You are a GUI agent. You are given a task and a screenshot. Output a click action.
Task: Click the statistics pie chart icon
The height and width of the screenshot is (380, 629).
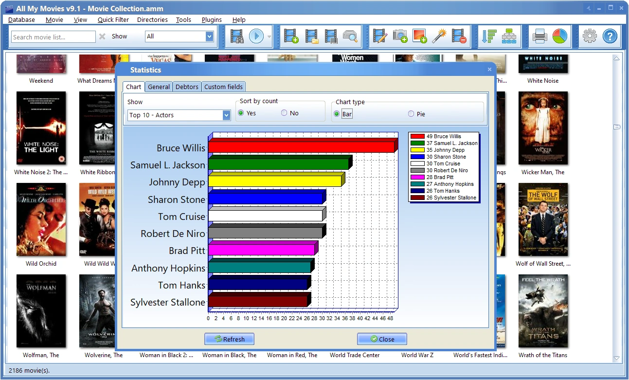click(560, 36)
